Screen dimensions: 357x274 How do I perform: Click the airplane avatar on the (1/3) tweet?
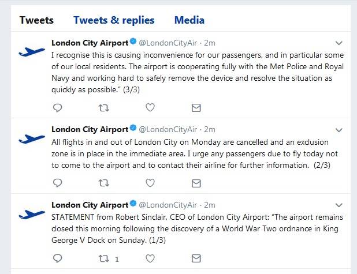coord(32,214)
